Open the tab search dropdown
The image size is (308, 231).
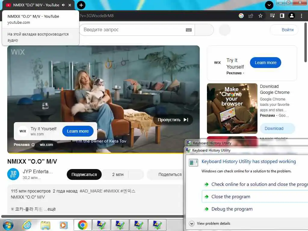coord(269,5)
